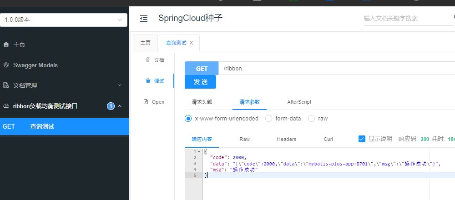Select the form-data radio option
Viewport: 455px width, 200px height.
269,119
